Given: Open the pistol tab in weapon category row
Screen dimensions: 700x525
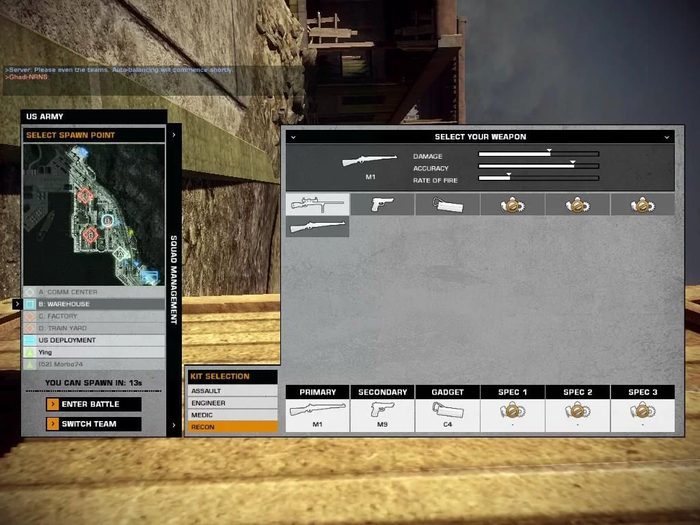Looking at the screenshot, I should click(x=383, y=204).
